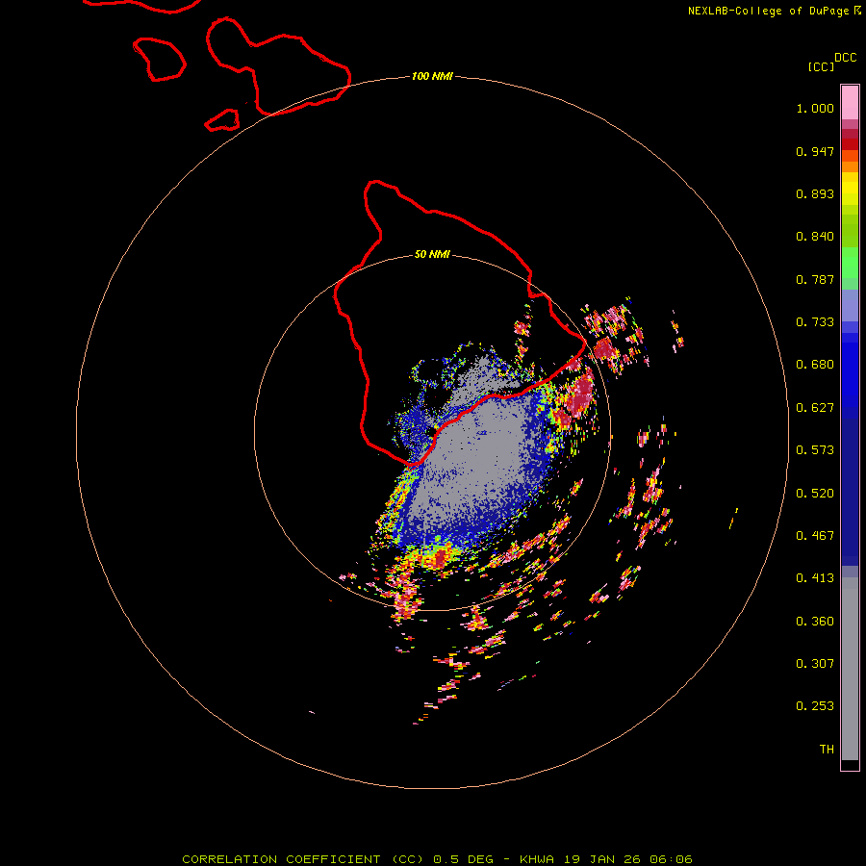Image resolution: width=866 pixels, height=866 pixels.
Task: Click the 0.680 scale value
Action: tap(815, 365)
